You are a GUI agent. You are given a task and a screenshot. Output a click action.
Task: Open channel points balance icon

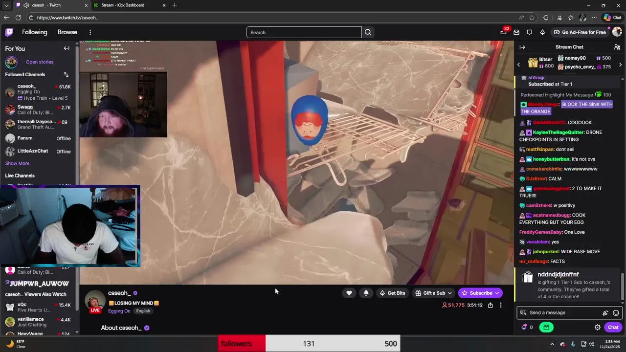tap(527, 327)
